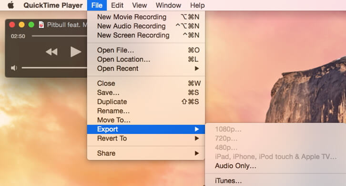
Task: Click the highlighted Export menu item
Action: point(146,129)
